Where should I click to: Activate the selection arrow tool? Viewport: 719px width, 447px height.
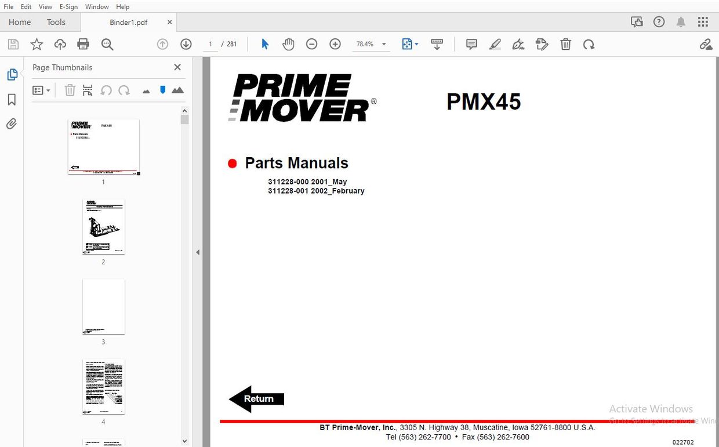264,43
